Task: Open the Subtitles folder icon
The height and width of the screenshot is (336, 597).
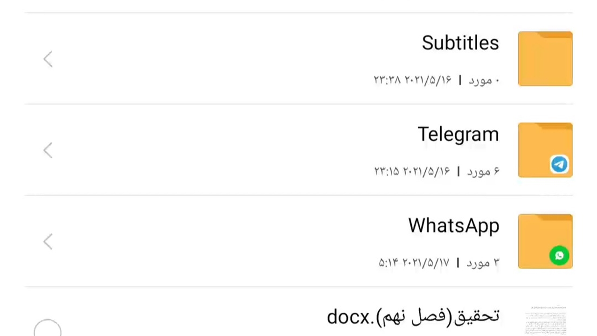Action: 545,59
